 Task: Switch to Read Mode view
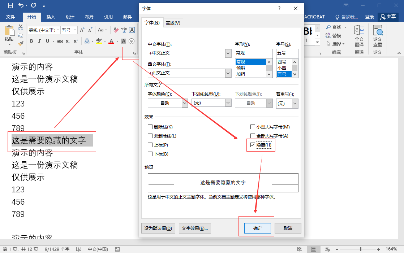pyautogui.click(x=300, y=249)
